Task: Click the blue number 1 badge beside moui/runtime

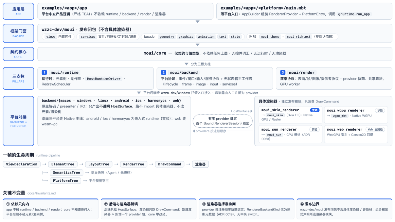Action: (x=45, y=72)
